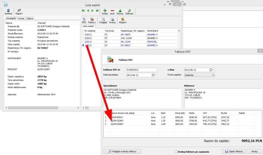263x155 pixels.
Task: Switch to the Zdjęcia tab
Action: click(30, 19)
